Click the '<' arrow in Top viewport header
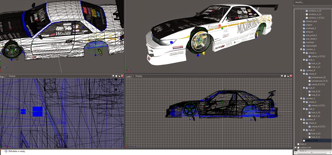 [7, 76]
